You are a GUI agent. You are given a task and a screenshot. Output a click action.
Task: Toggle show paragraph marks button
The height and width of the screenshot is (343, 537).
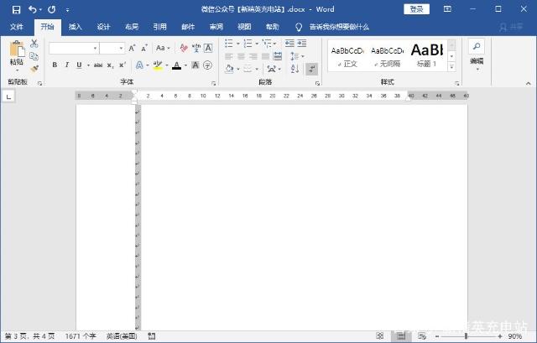point(311,69)
